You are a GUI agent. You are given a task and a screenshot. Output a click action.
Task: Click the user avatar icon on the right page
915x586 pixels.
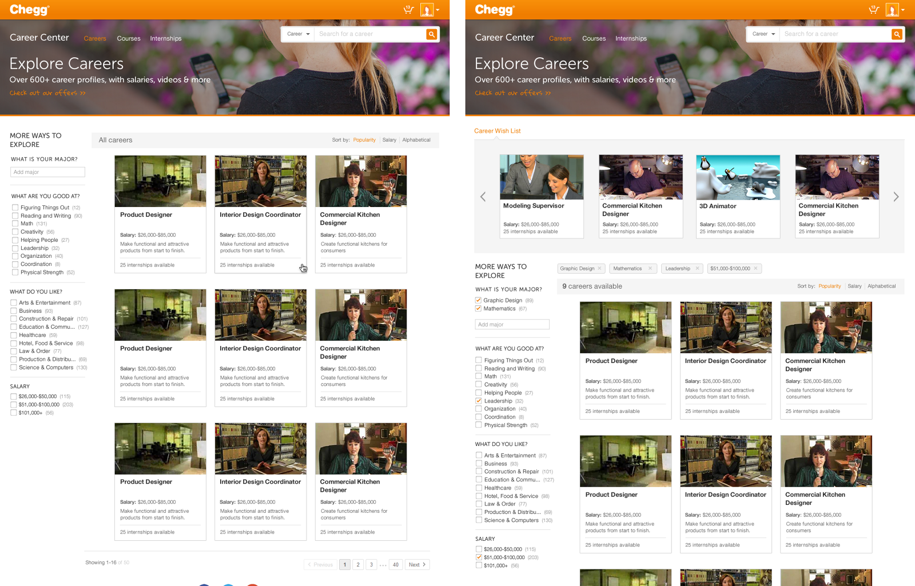pyautogui.click(x=892, y=10)
